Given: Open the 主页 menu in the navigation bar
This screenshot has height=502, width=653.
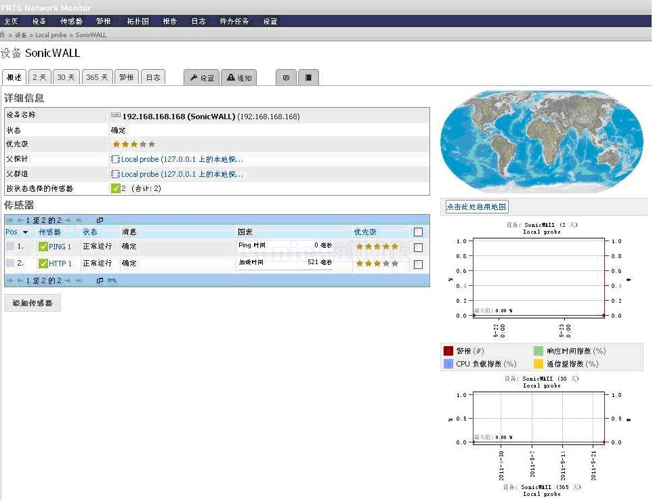Looking at the screenshot, I should coord(12,21).
